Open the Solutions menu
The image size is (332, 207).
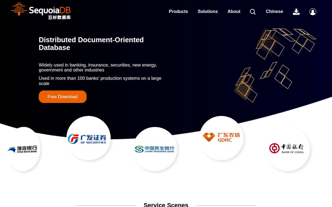tap(208, 12)
